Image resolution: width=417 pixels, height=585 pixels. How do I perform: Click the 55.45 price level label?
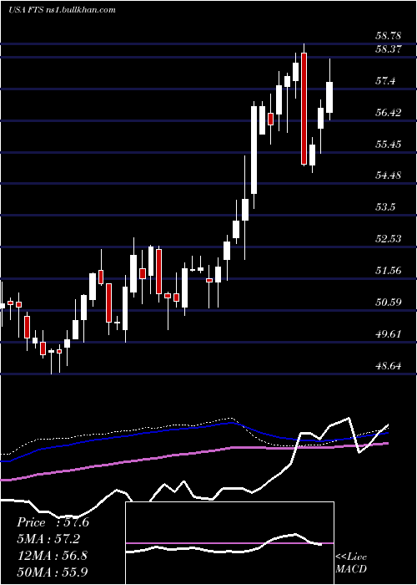(389, 144)
